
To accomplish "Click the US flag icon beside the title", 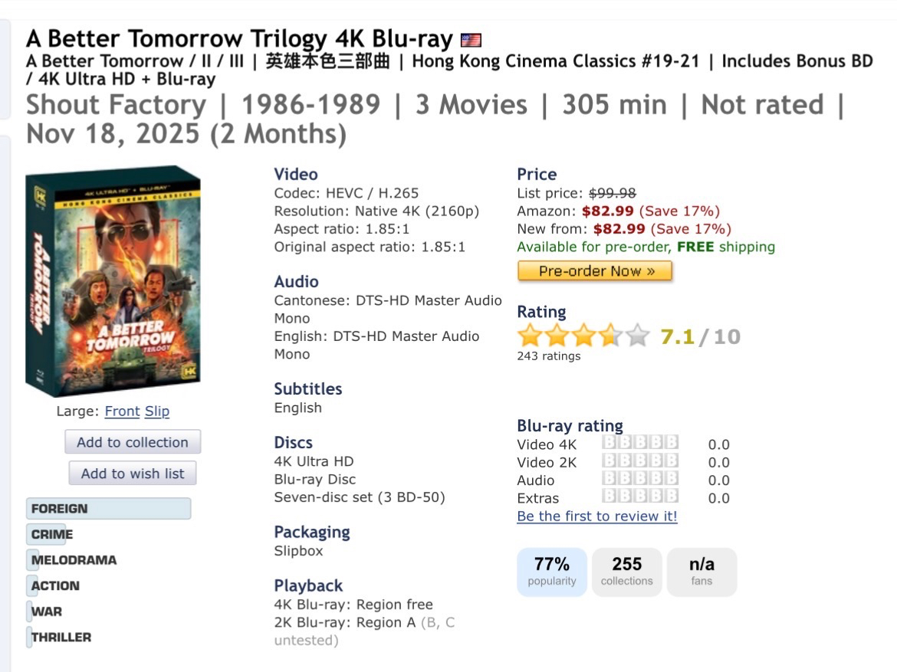I will coord(471,40).
